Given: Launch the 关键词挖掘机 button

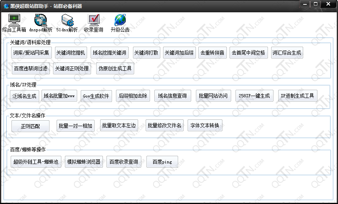Looking at the screenshot, I should 70,53.
